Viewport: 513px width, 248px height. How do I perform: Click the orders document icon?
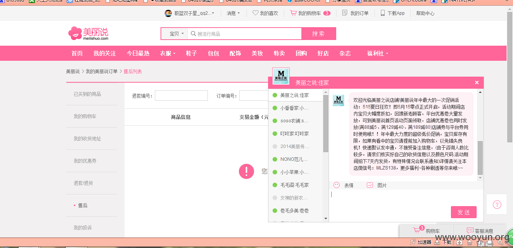[x=345, y=13]
